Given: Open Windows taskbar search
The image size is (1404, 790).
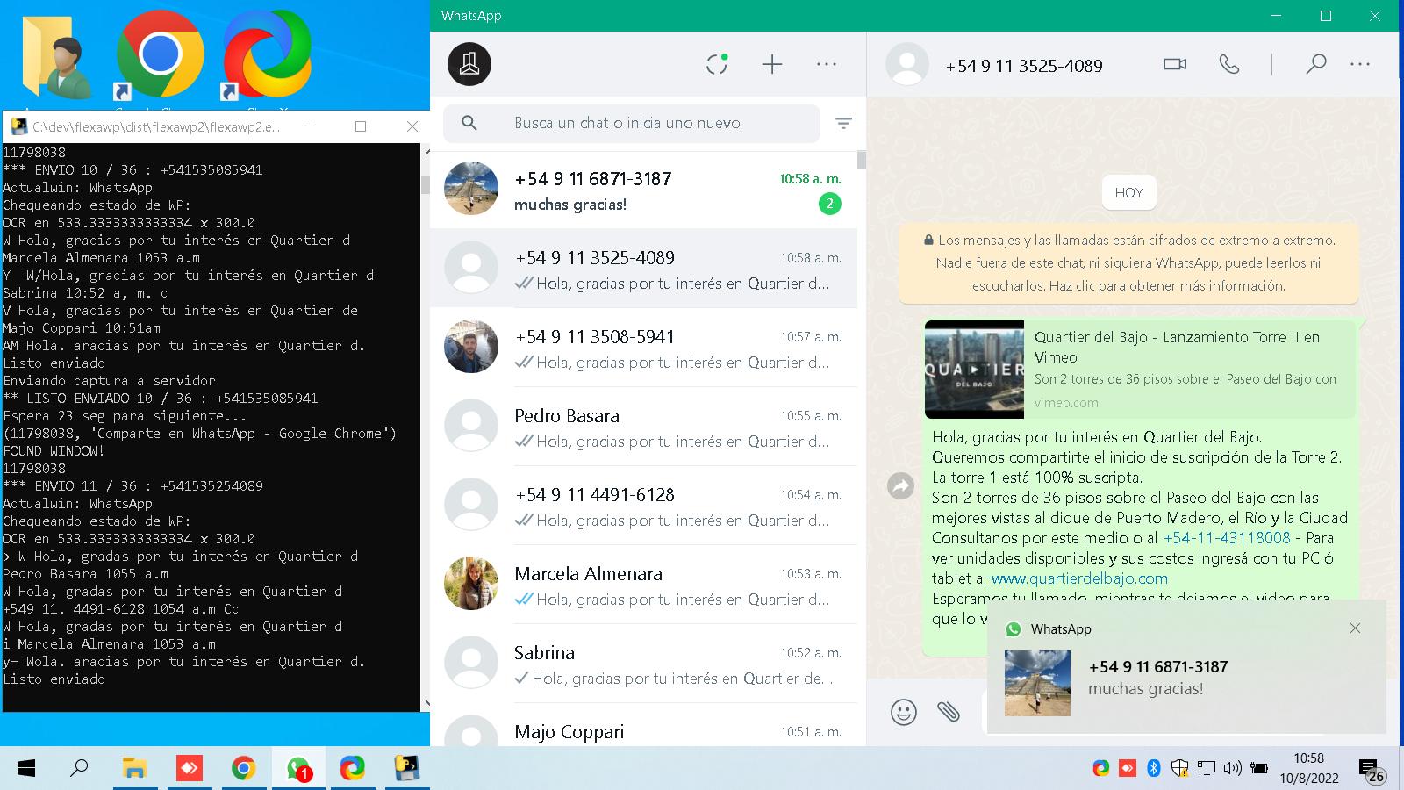Looking at the screenshot, I should [79, 769].
